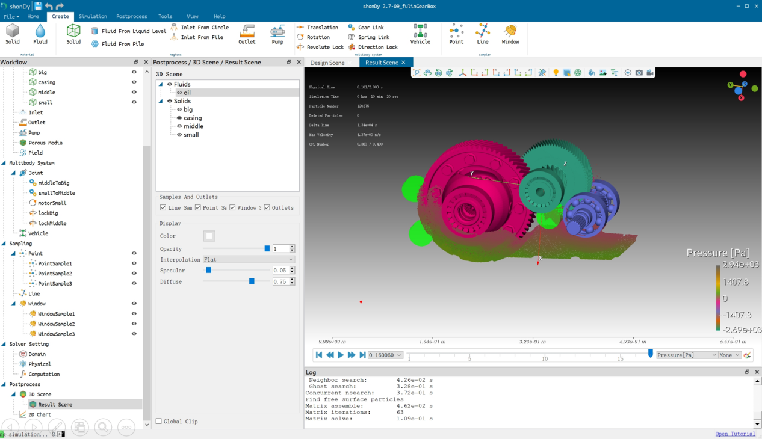Toggle visibility of big solid in Workflow
762x439 pixels.
point(134,72)
